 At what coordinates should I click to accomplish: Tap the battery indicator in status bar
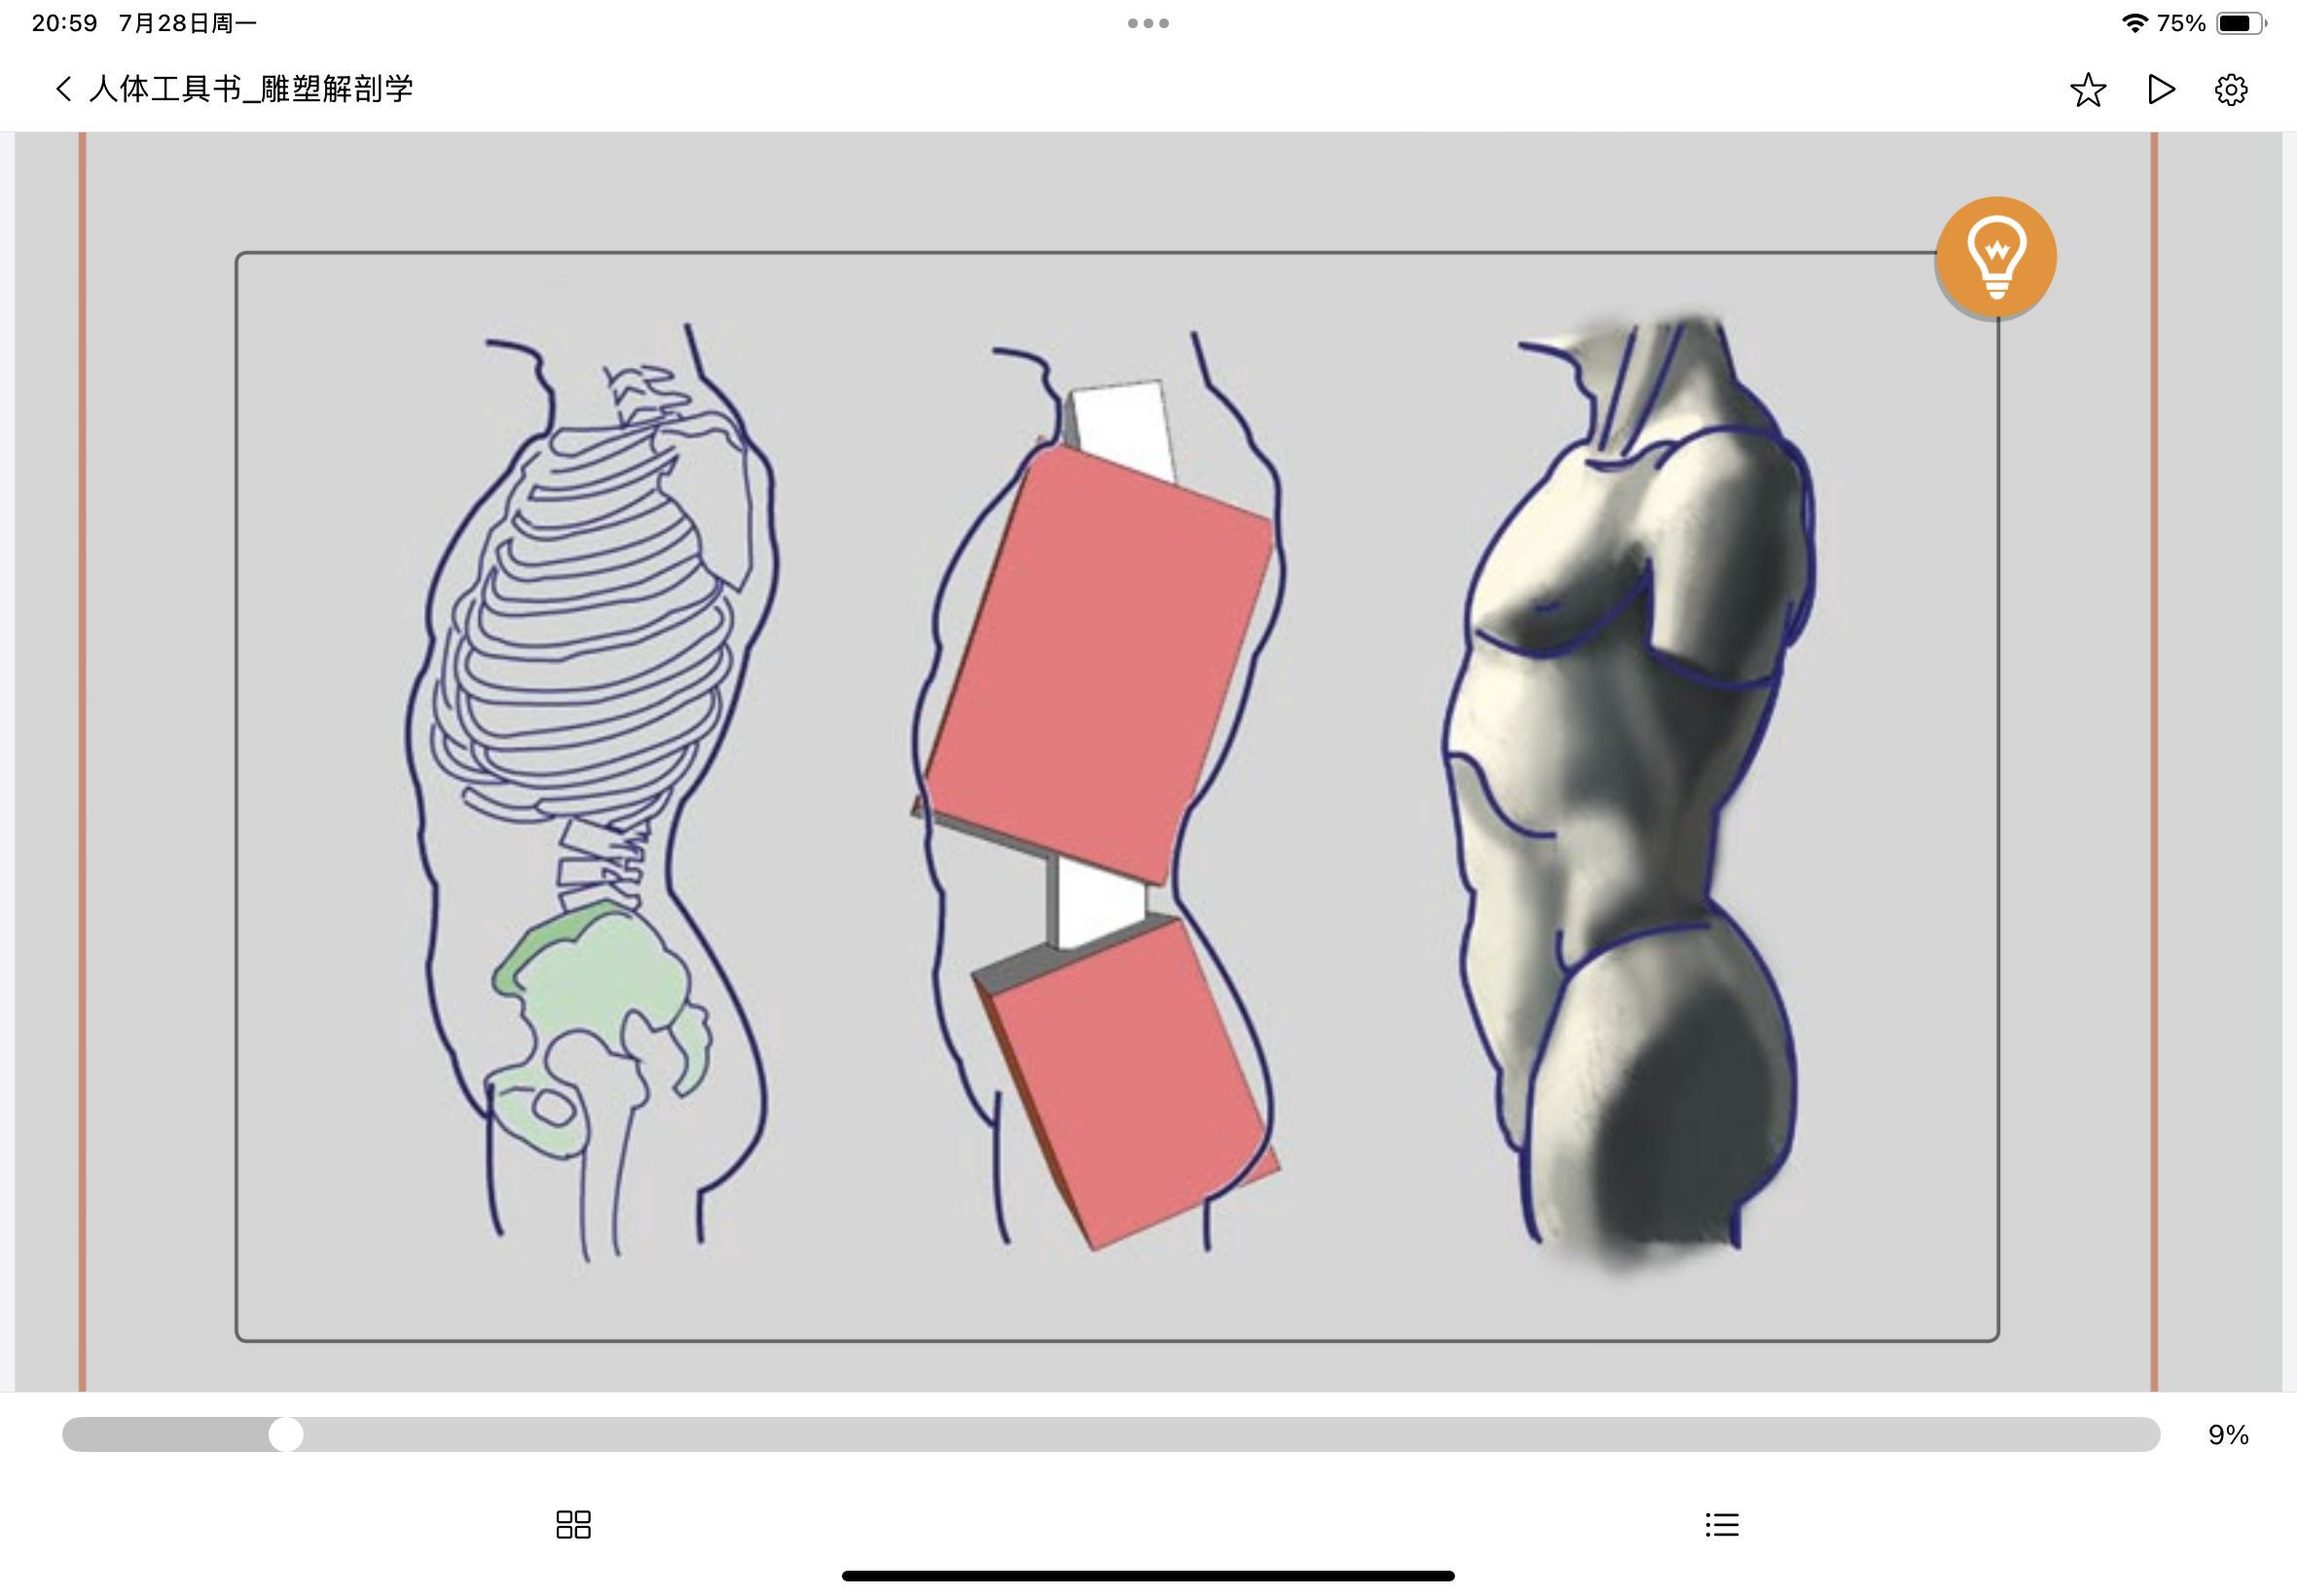tap(2240, 23)
